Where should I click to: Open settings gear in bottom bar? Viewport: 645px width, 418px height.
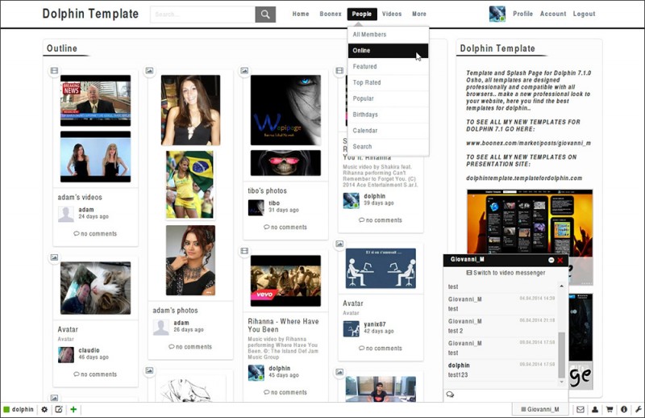point(44,409)
